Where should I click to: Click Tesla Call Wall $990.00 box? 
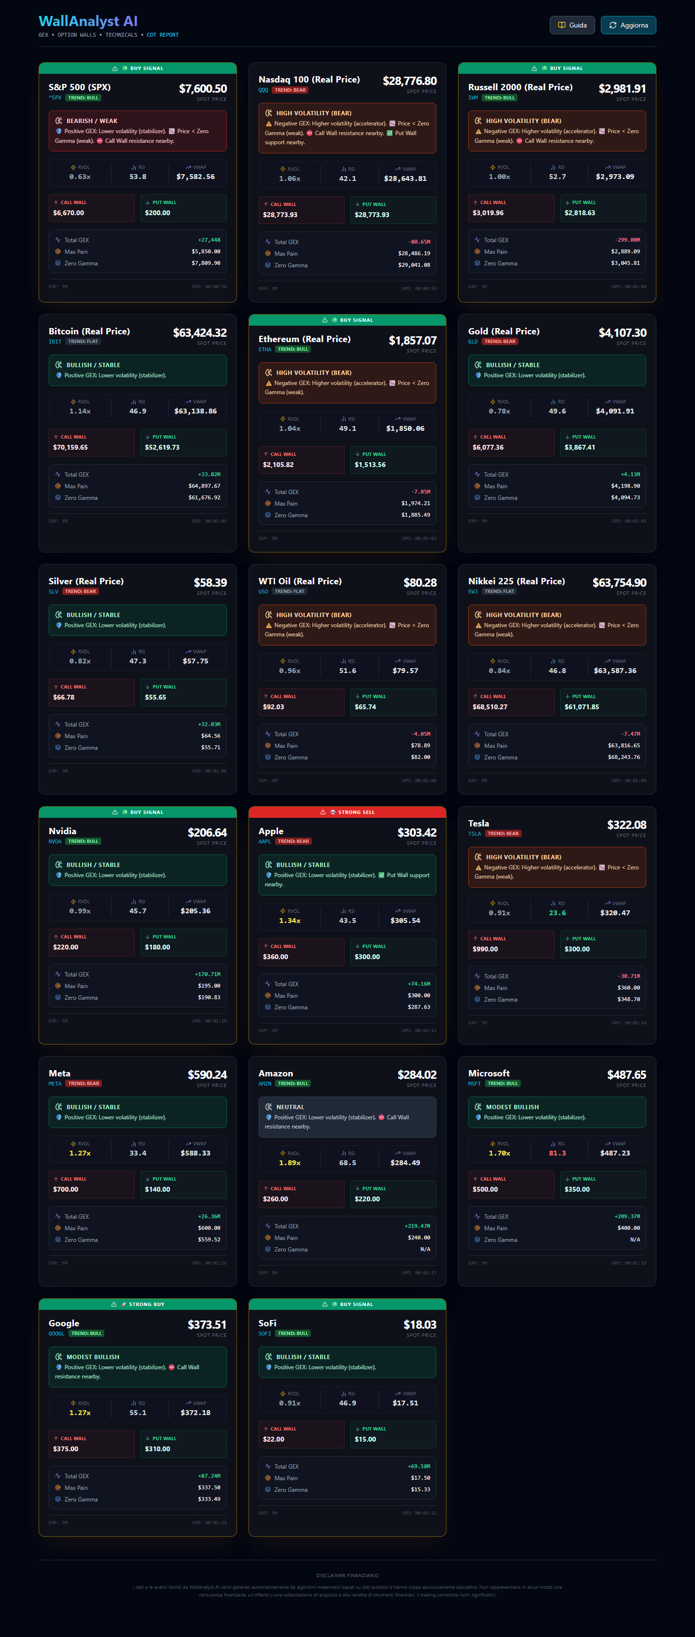point(511,944)
